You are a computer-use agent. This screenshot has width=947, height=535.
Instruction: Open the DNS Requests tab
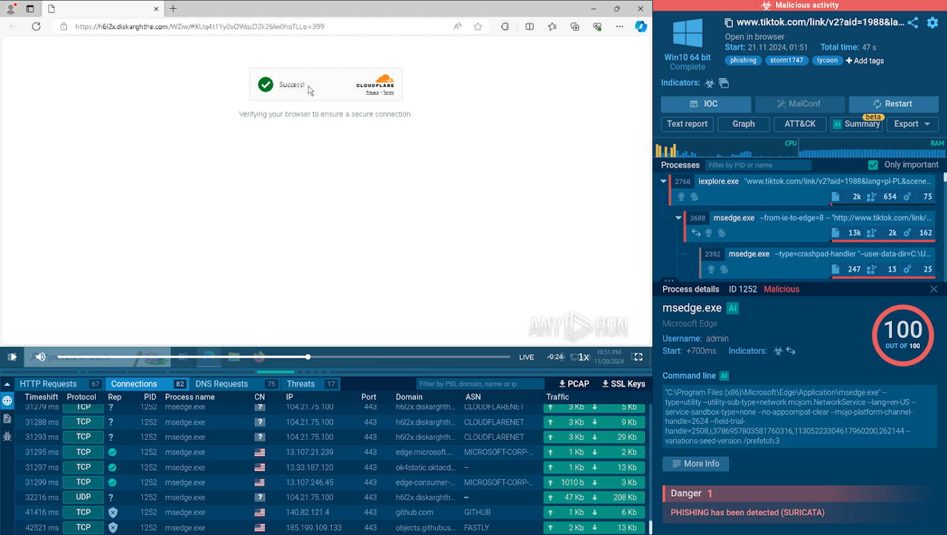(235, 384)
